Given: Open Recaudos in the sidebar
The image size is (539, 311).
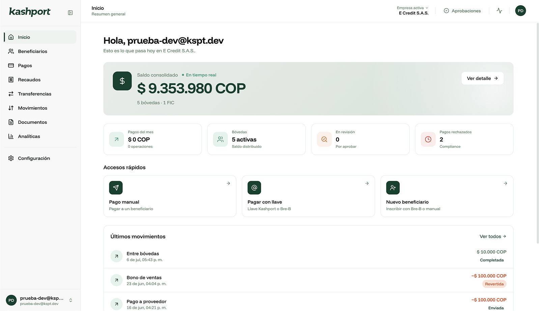Looking at the screenshot, I should [x=40, y=80].
